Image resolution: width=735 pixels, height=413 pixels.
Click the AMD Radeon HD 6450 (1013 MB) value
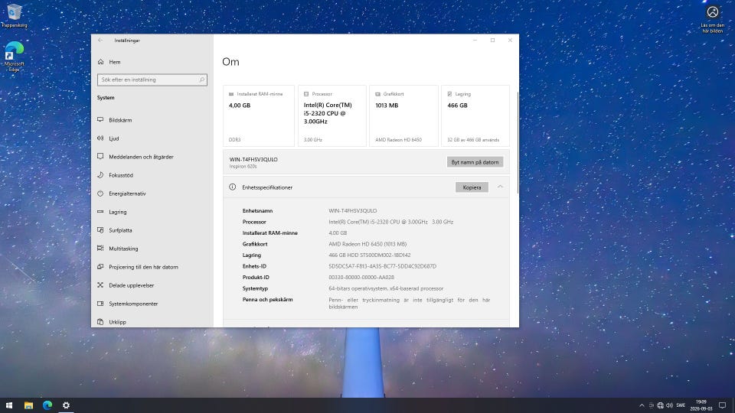[x=367, y=244]
